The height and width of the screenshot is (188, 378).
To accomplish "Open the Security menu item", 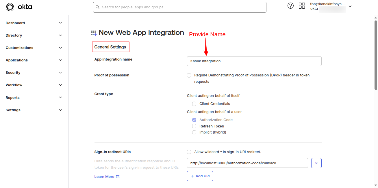I will [13, 73].
